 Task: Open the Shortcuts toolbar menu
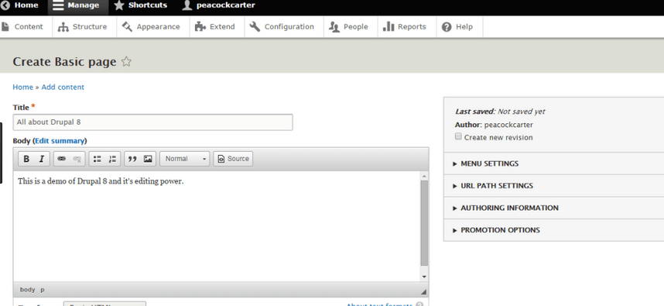pyautogui.click(x=141, y=5)
